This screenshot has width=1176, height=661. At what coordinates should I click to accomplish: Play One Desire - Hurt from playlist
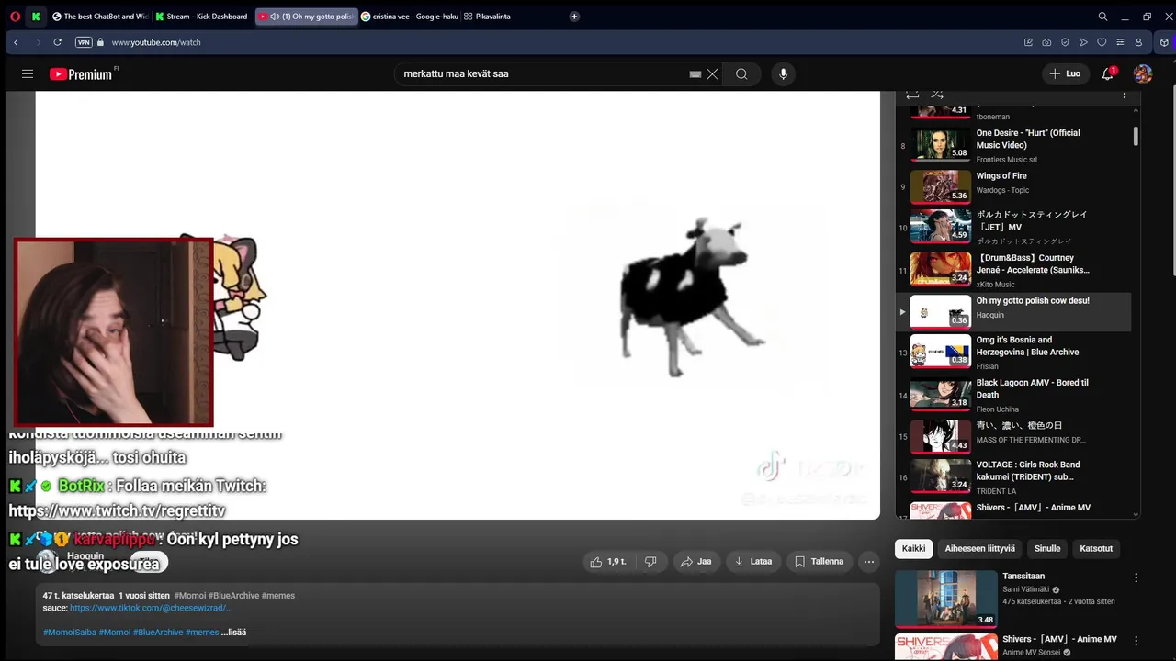[1012, 145]
